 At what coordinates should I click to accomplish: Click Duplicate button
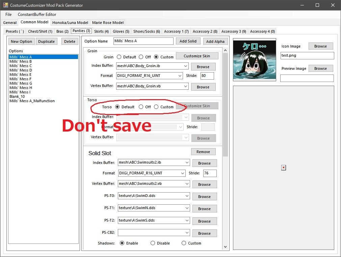pos(47,41)
